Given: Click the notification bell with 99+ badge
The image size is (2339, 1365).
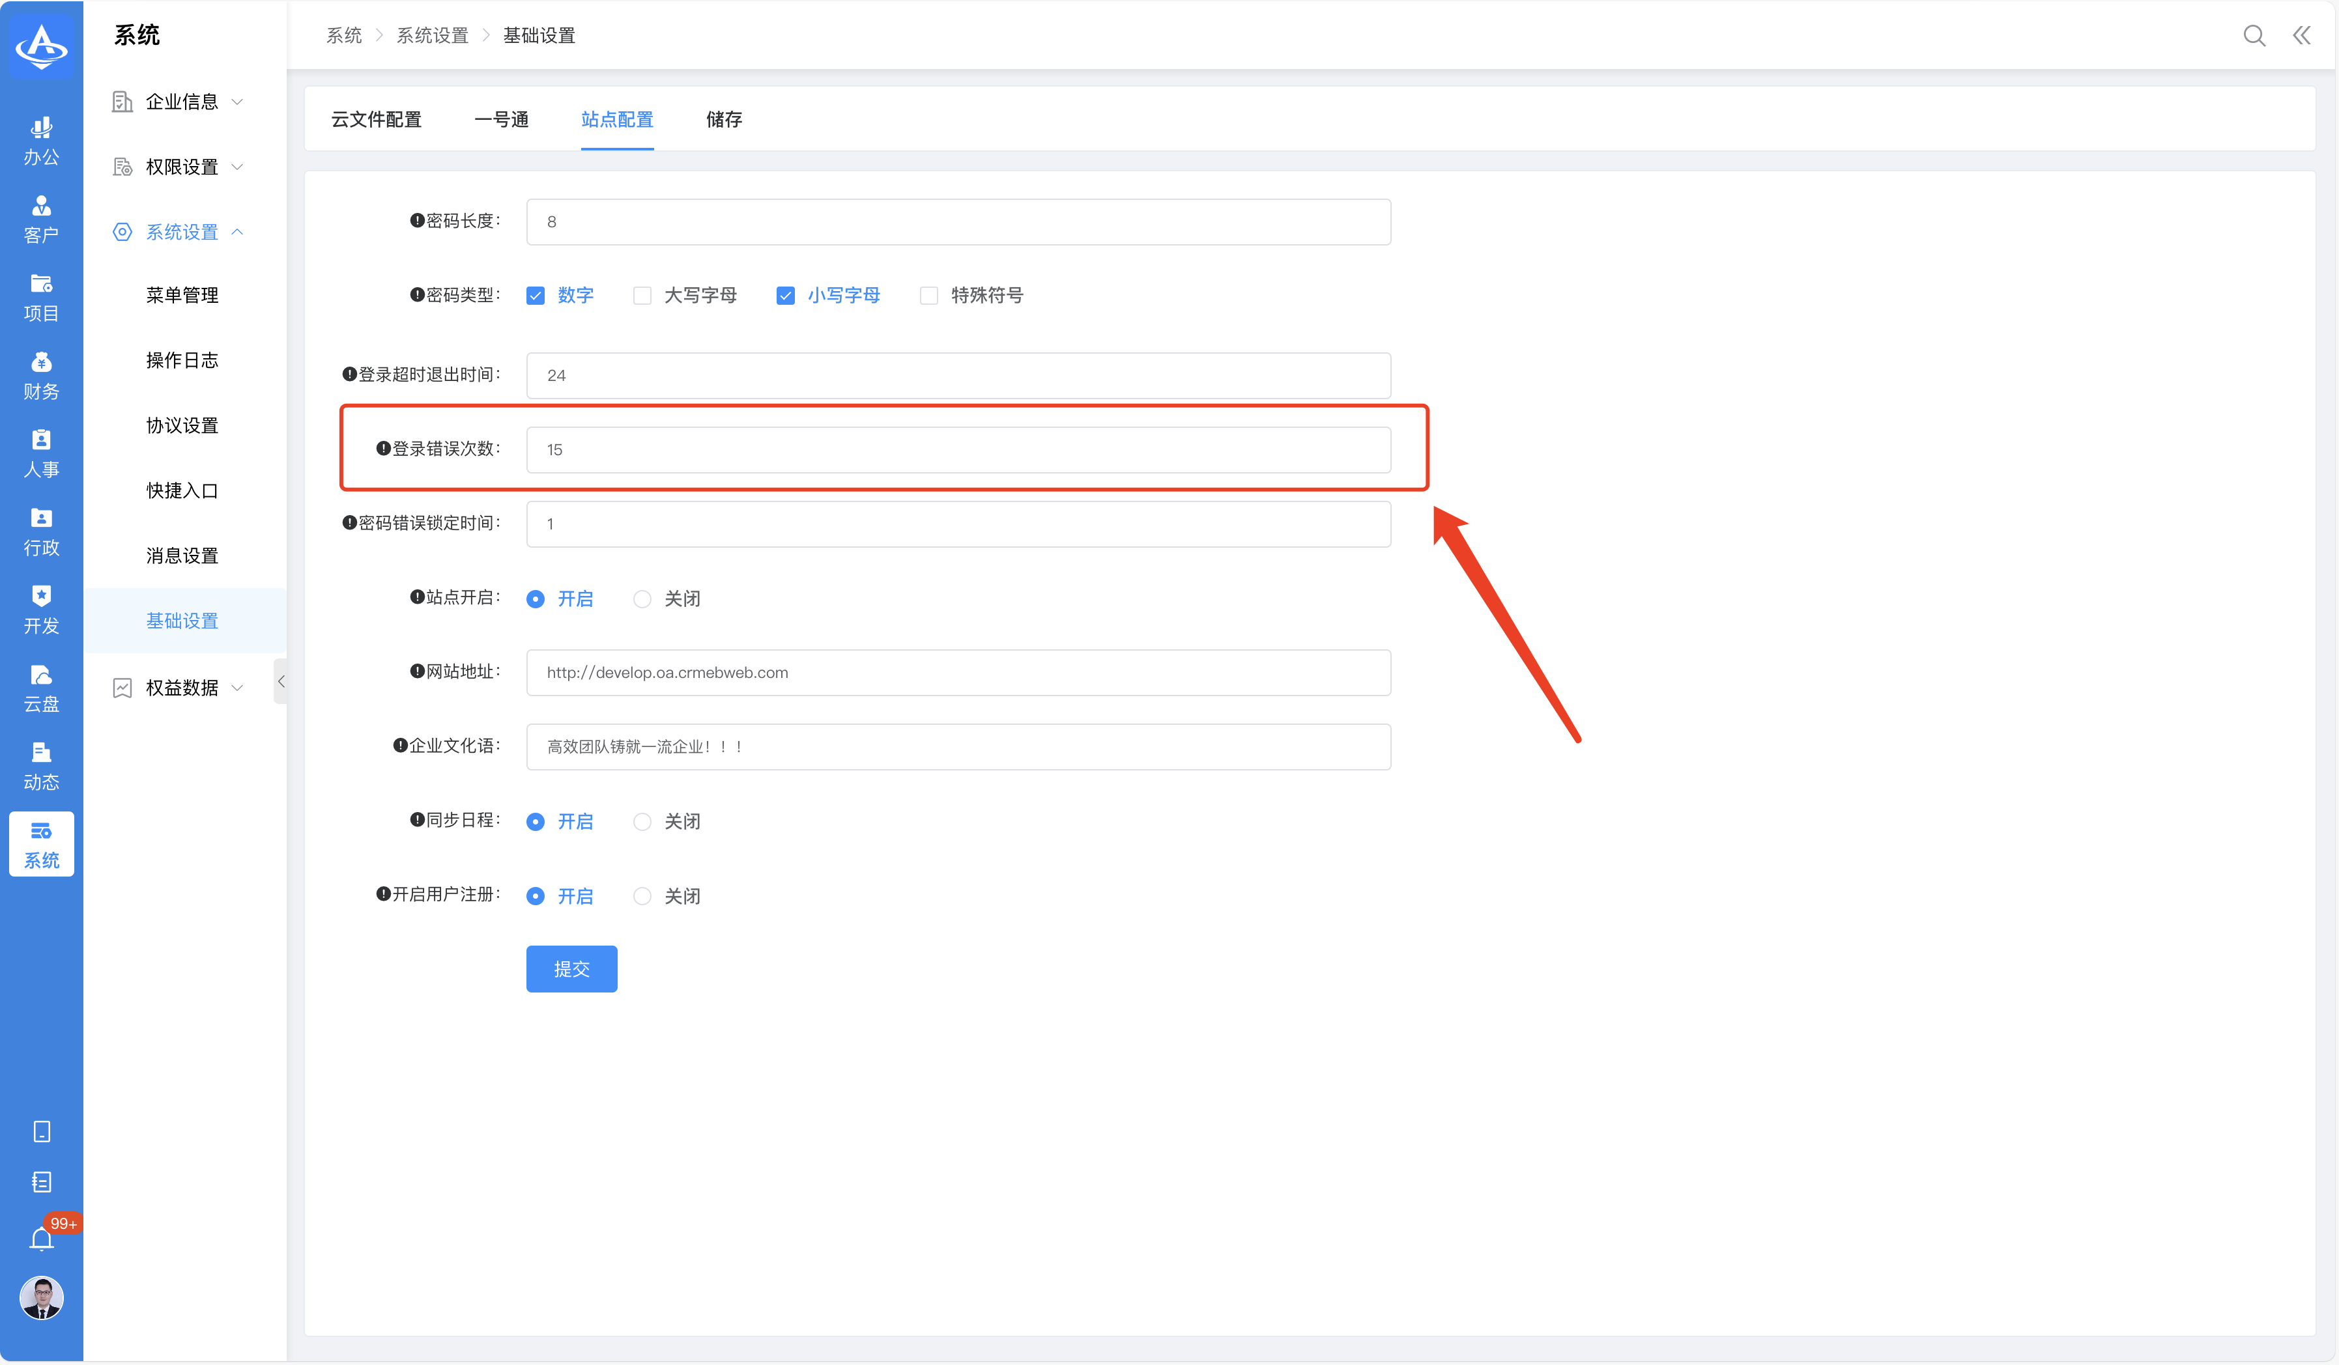Looking at the screenshot, I should click(x=42, y=1239).
